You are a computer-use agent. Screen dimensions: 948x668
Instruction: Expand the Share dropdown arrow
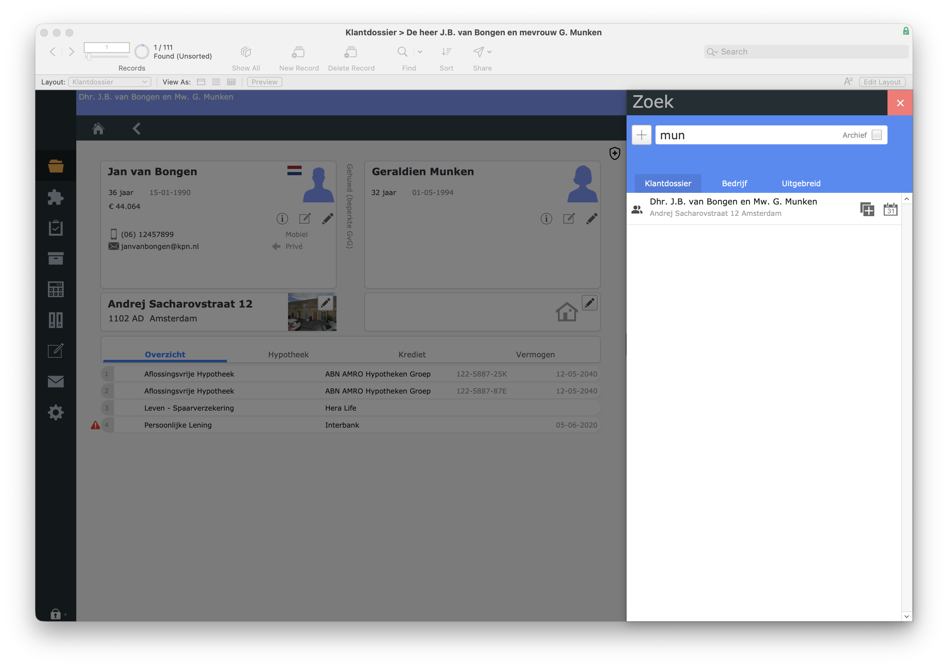pyautogui.click(x=489, y=52)
